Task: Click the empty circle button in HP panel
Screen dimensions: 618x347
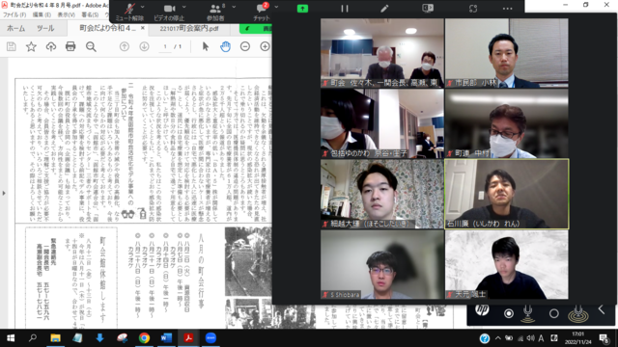Action: [553, 313]
